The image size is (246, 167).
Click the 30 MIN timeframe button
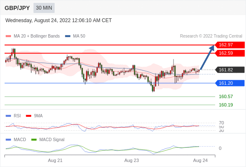point(44,8)
